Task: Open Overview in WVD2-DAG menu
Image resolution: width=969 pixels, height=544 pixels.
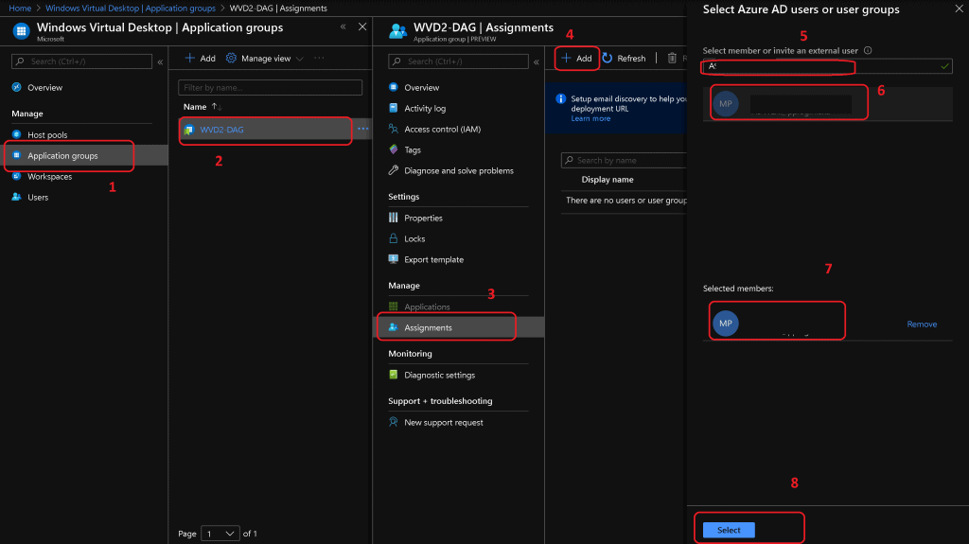Action: point(421,88)
